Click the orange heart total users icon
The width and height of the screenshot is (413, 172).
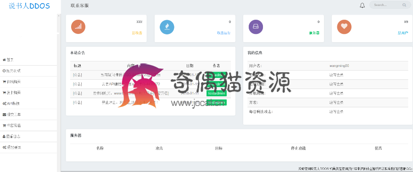click(x=344, y=27)
